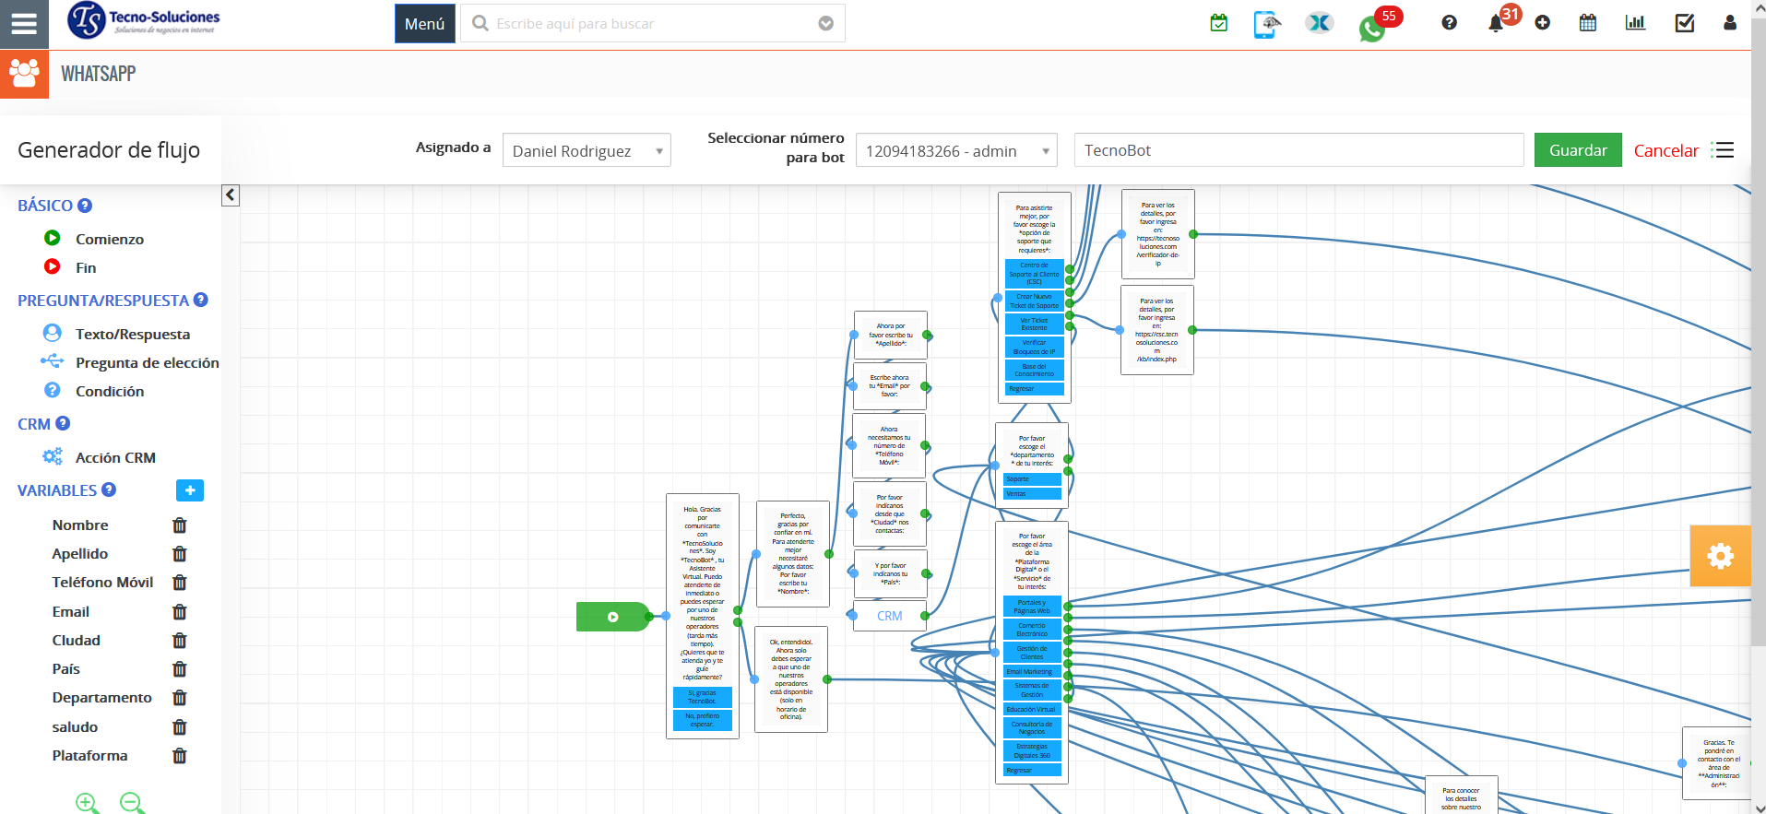Click the green start node
This screenshot has width=1766, height=814.
pos(612,617)
